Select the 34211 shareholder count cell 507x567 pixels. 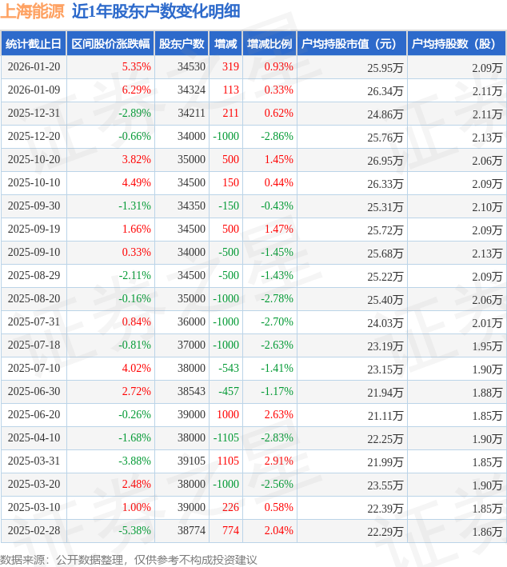[x=191, y=114]
